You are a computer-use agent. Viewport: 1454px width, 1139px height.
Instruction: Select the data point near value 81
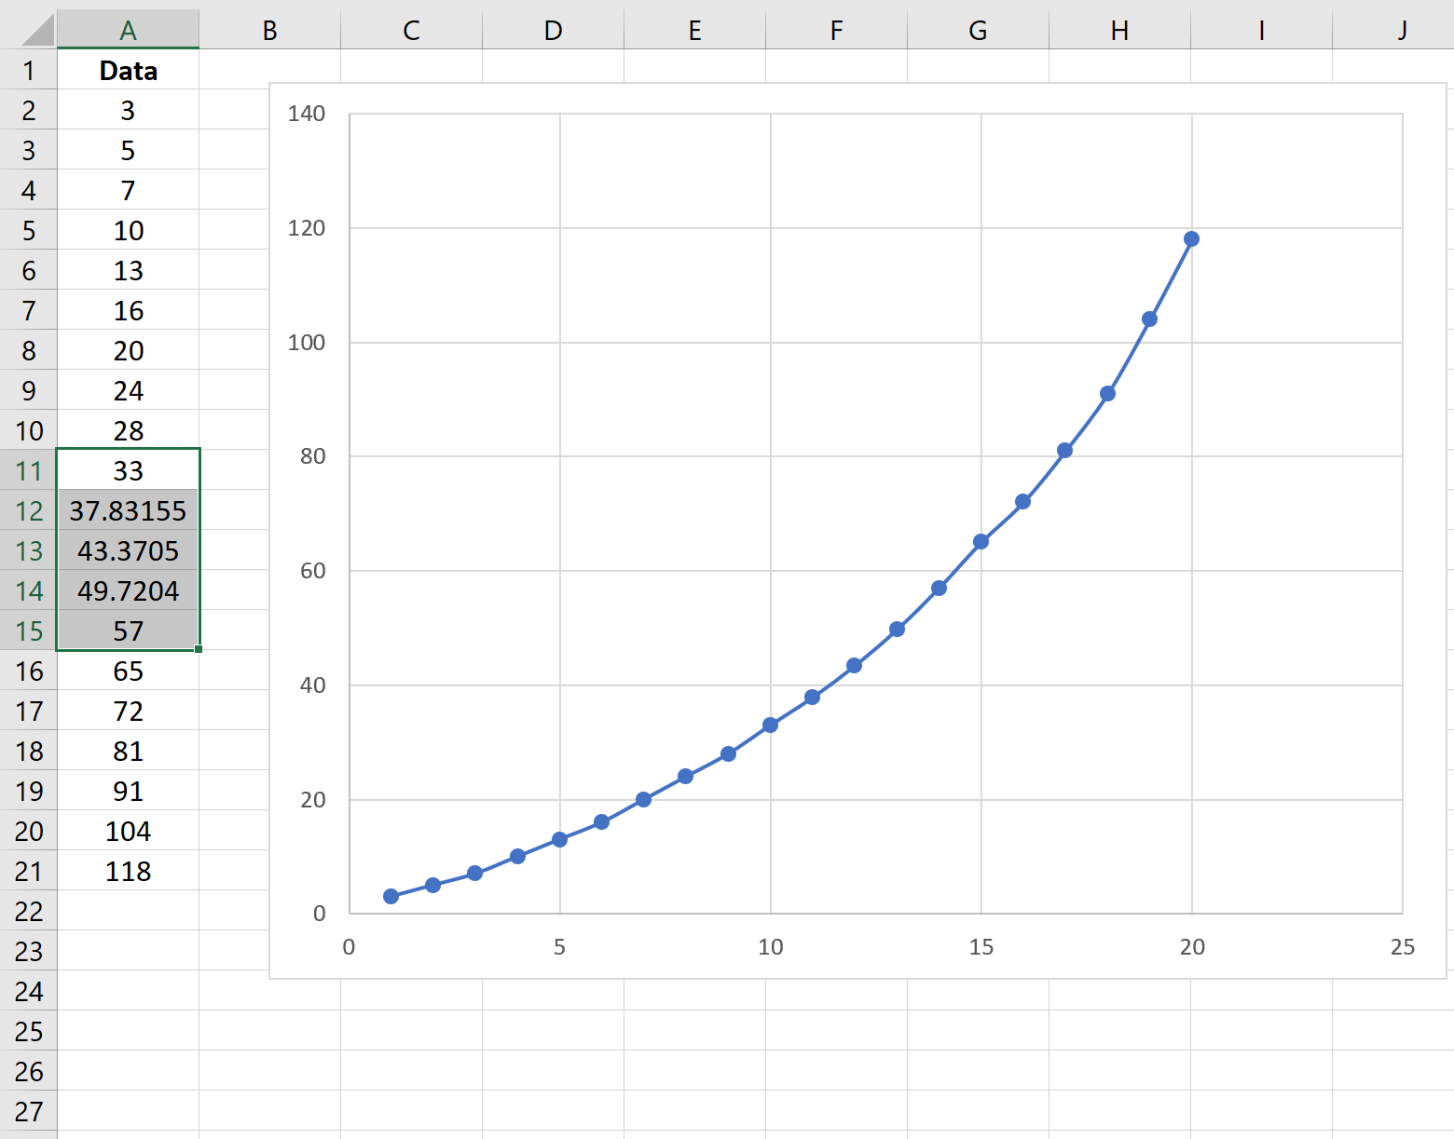pyautogui.click(x=1063, y=451)
